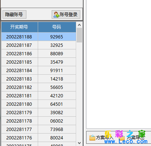
Task: Select row 2002281188
Action: click(x=39, y=37)
